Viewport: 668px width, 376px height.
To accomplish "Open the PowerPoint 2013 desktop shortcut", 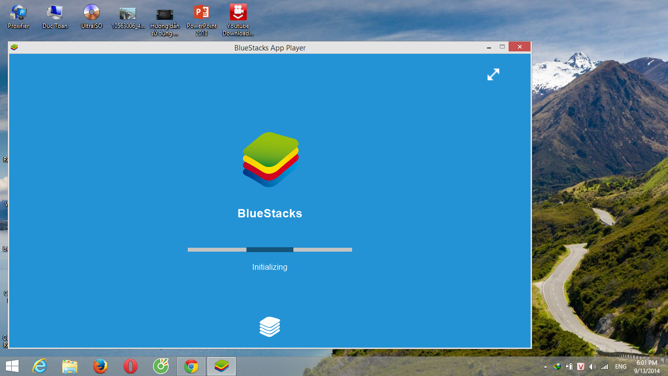I will click(201, 20).
